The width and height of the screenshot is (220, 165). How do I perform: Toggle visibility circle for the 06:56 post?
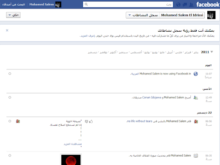click(x=10, y=121)
